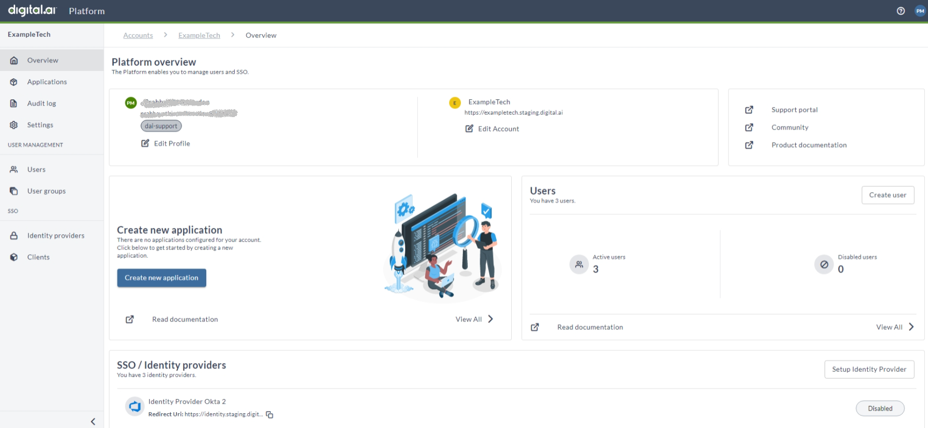The width and height of the screenshot is (928, 428).
Task: Click the Edit Profile pencil icon
Action: pyautogui.click(x=145, y=143)
